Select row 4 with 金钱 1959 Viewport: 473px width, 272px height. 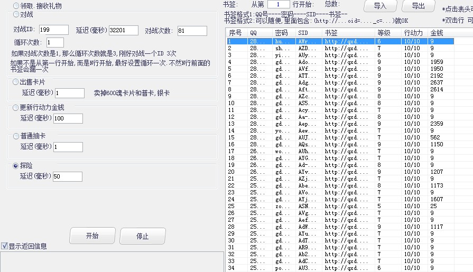coord(340,62)
